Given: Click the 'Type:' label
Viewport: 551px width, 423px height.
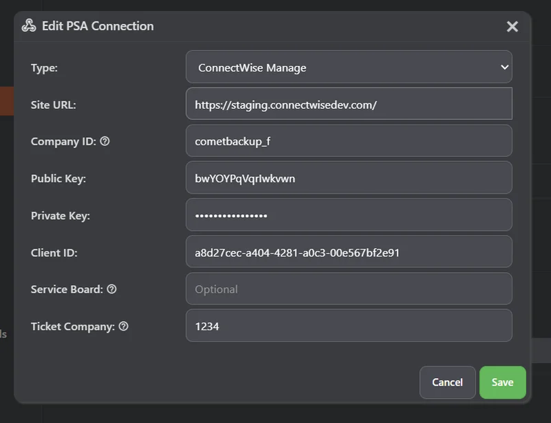Looking at the screenshot, I should [44, 68].
